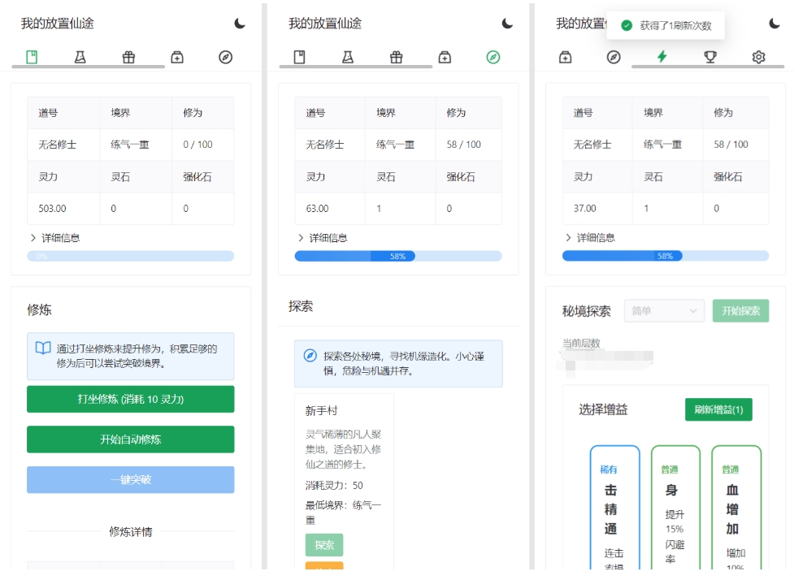Select the green lightning bolt icon
This screenshot has height=580, width=794.
[662, 57]
